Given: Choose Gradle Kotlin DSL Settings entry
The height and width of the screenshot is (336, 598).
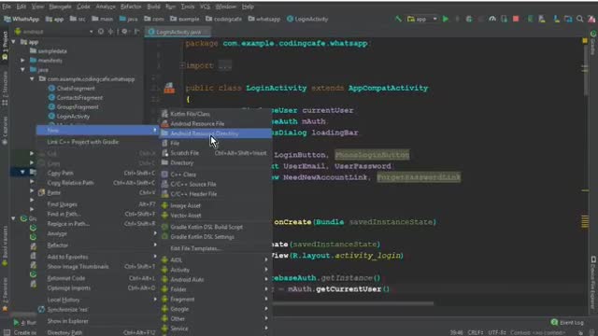Looking at the screenshot, I should click(216, 236).
